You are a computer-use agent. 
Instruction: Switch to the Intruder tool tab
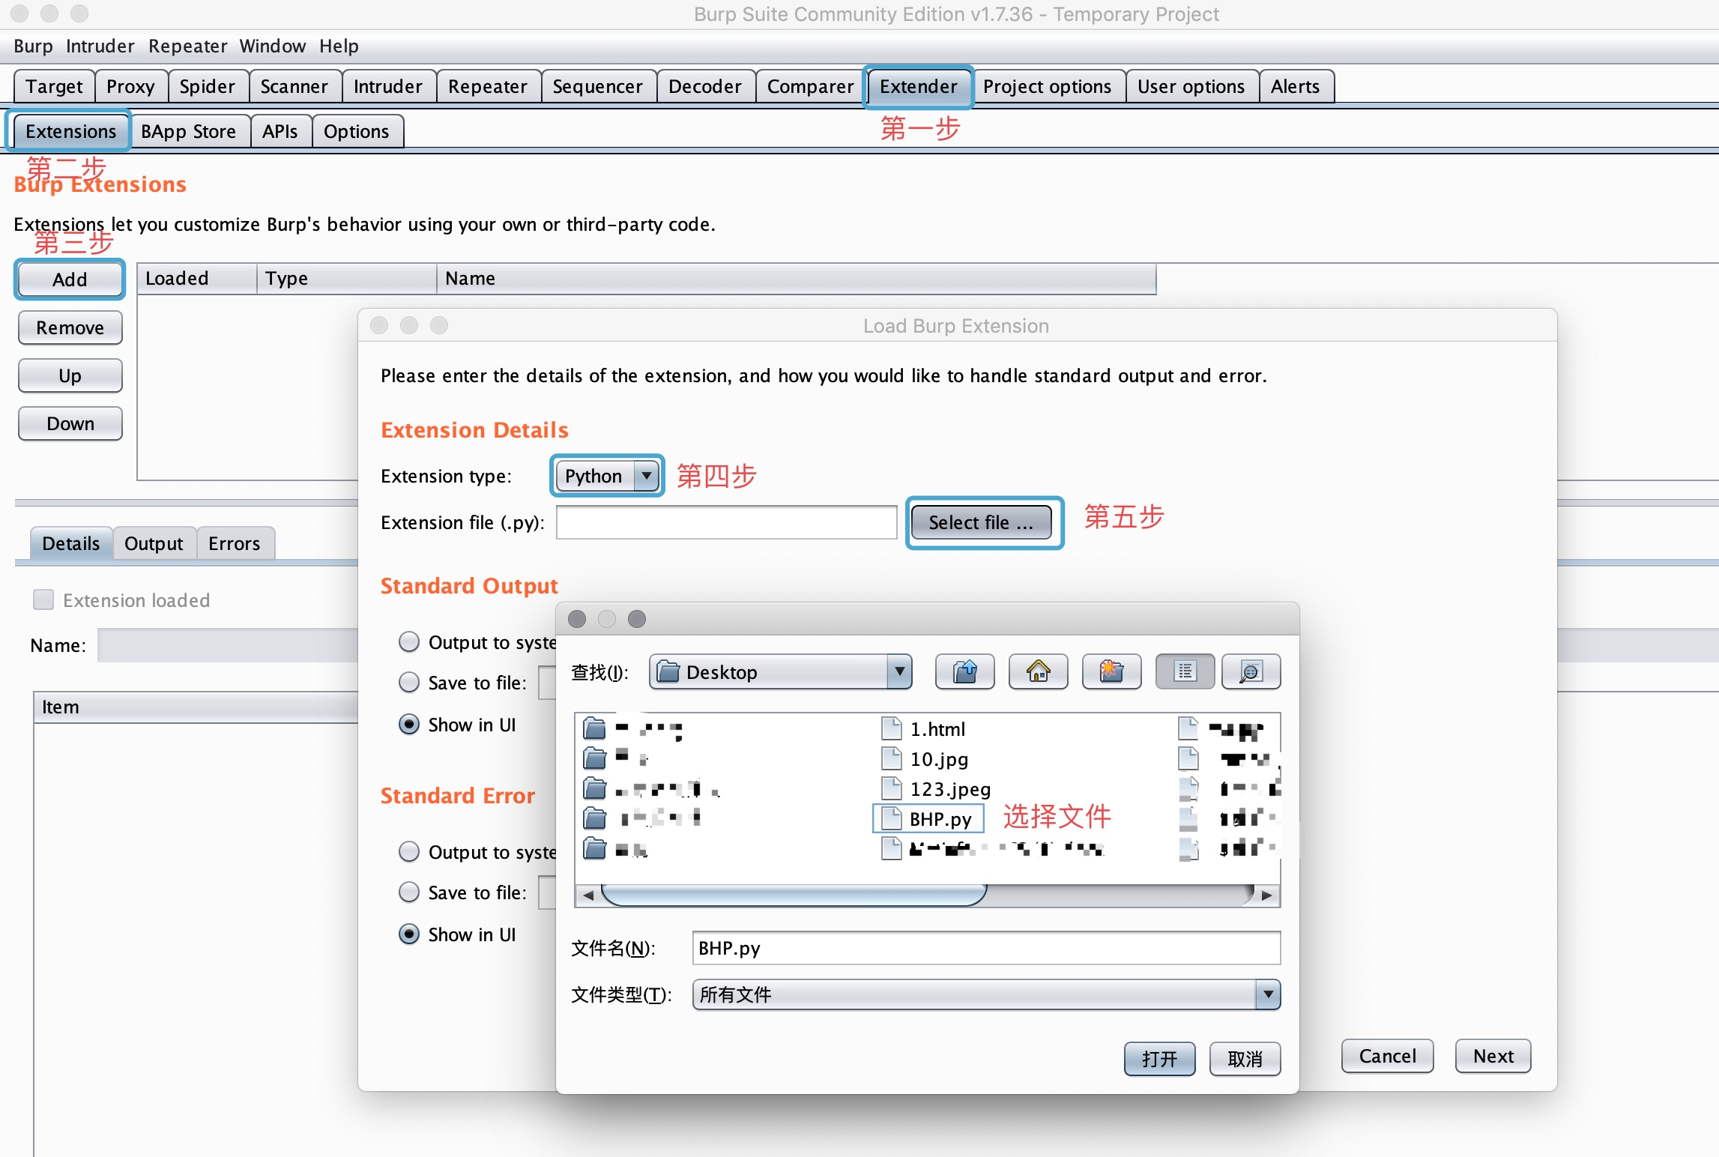388,86
